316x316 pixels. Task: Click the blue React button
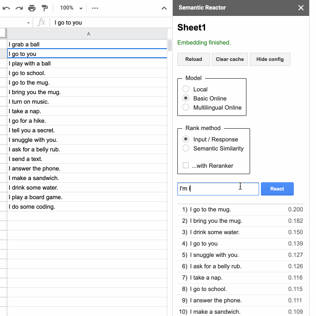click(x=277, y=189)
